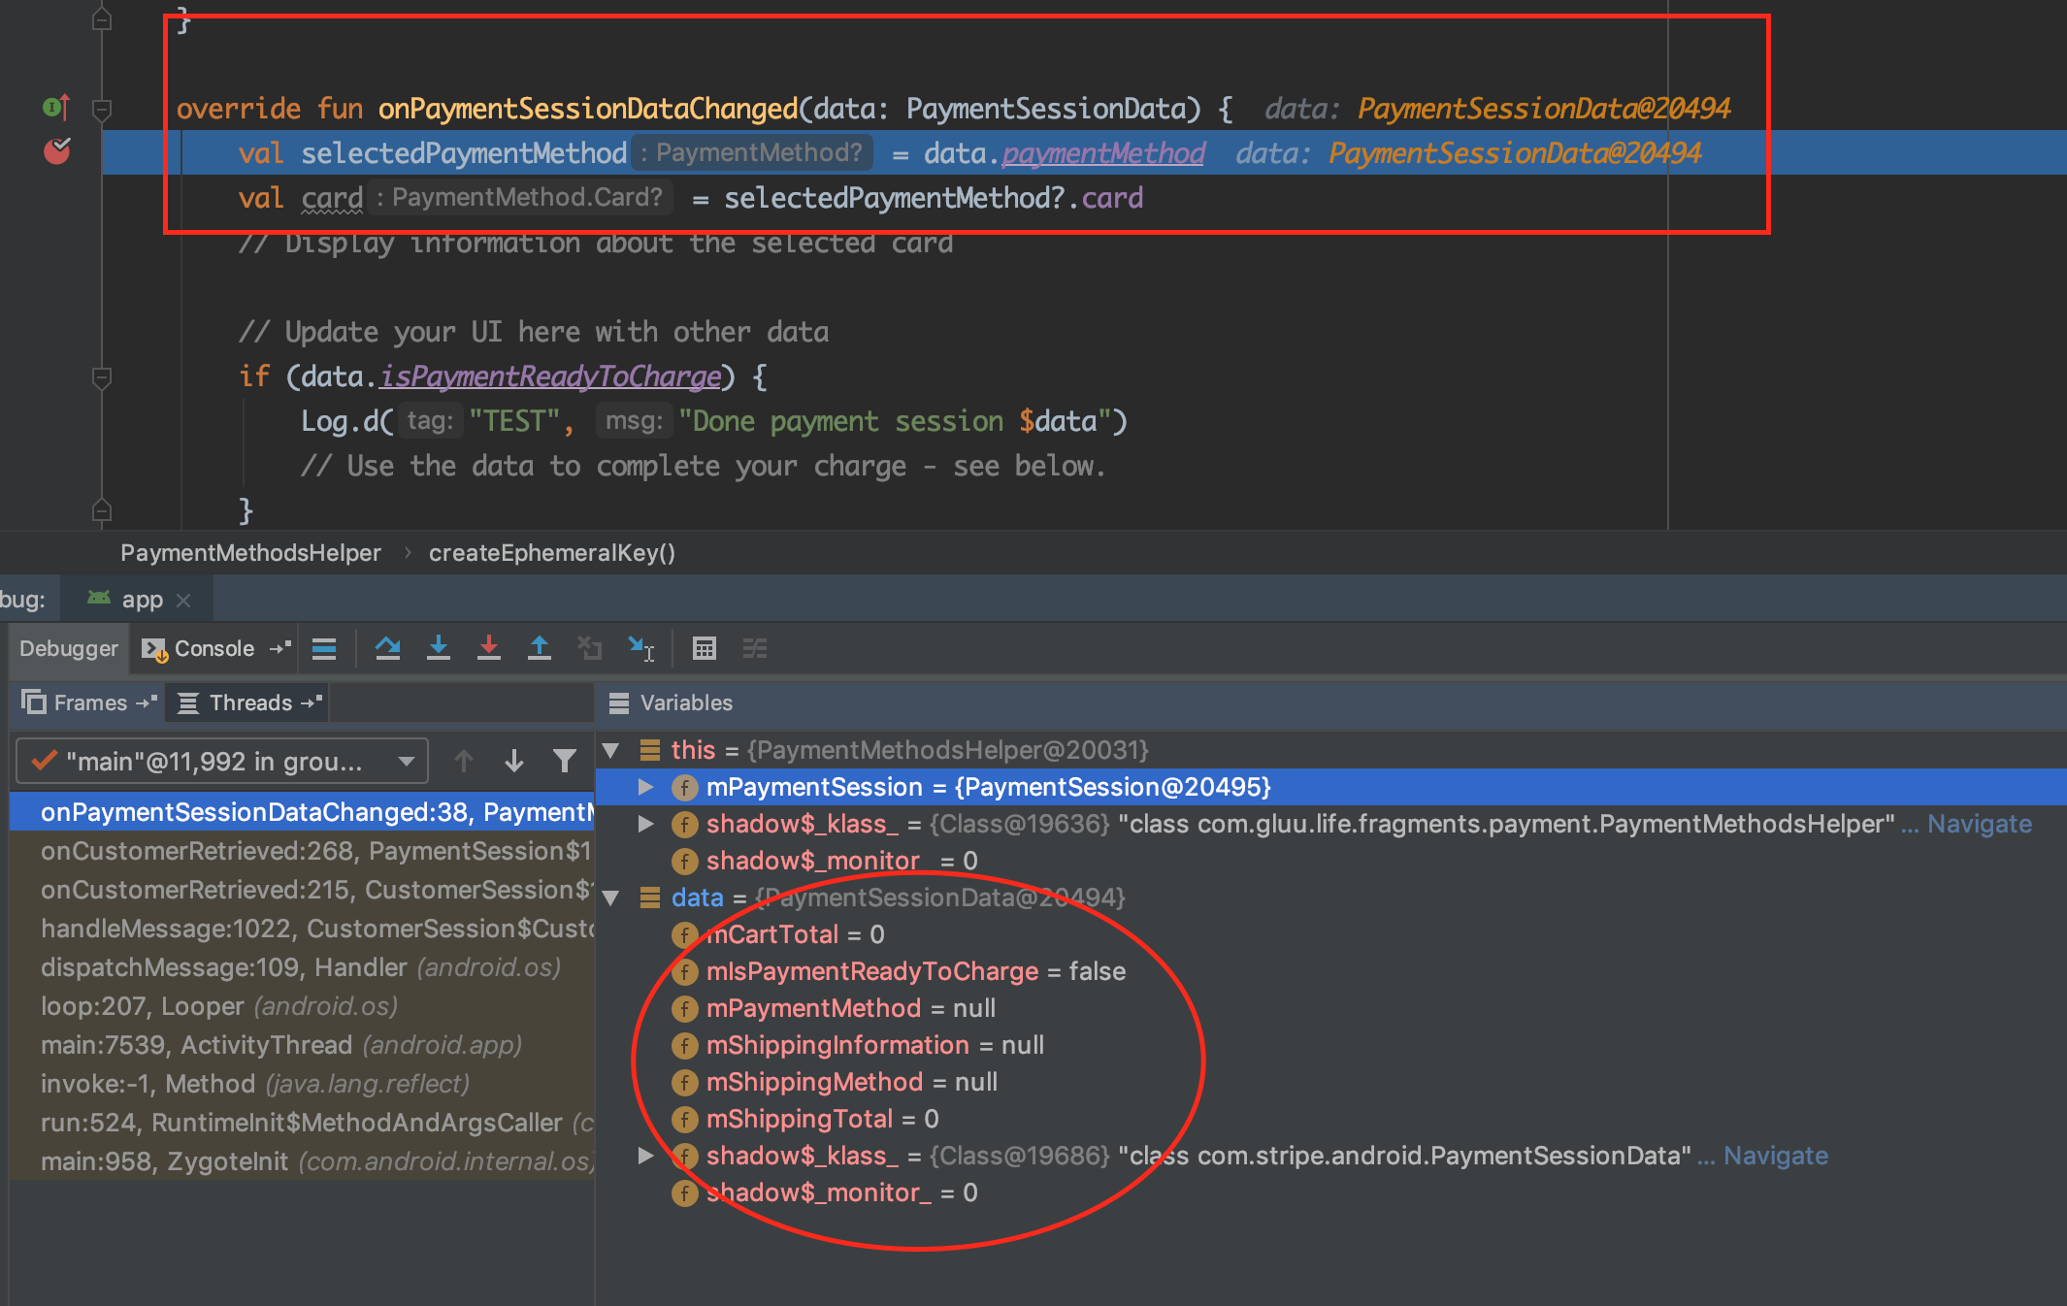Click the Trace Current Stream Chain icon

tap(755, 648)
